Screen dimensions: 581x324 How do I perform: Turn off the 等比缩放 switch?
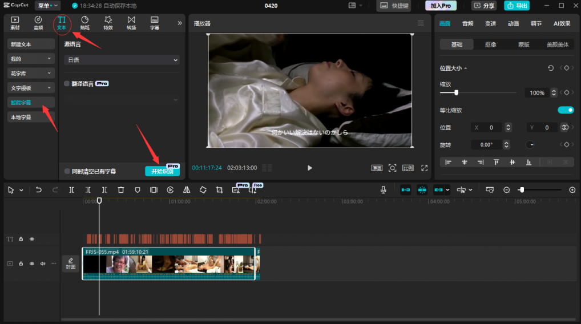click(x=565, y=110)
